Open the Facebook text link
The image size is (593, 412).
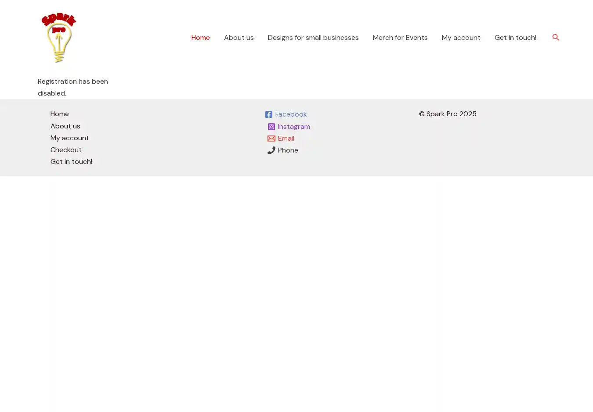point(291,114)
